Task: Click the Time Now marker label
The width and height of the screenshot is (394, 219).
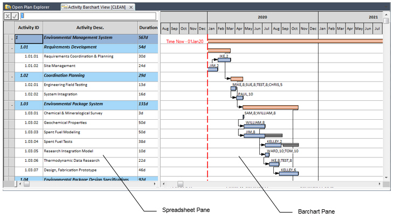Action: pyautogui.click(x=185, y=42)
